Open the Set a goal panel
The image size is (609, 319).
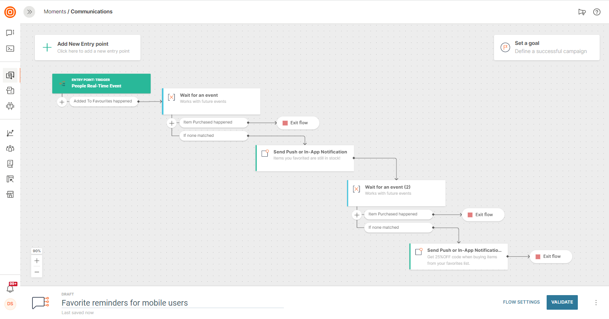pos(546,47)
